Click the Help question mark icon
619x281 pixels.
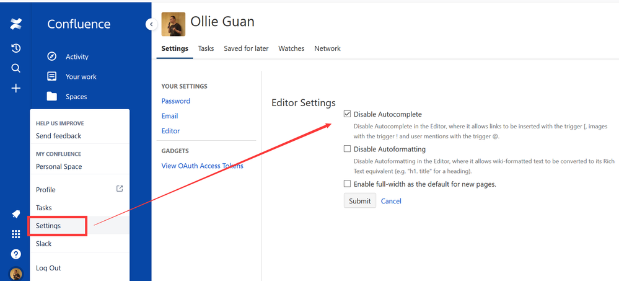click(x=15, y=254)
